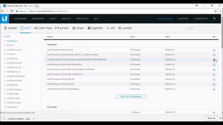Open the routeros-mipsbe .npk downloaded file
This screenshot has height=125, width=223.
pos(18,119)
